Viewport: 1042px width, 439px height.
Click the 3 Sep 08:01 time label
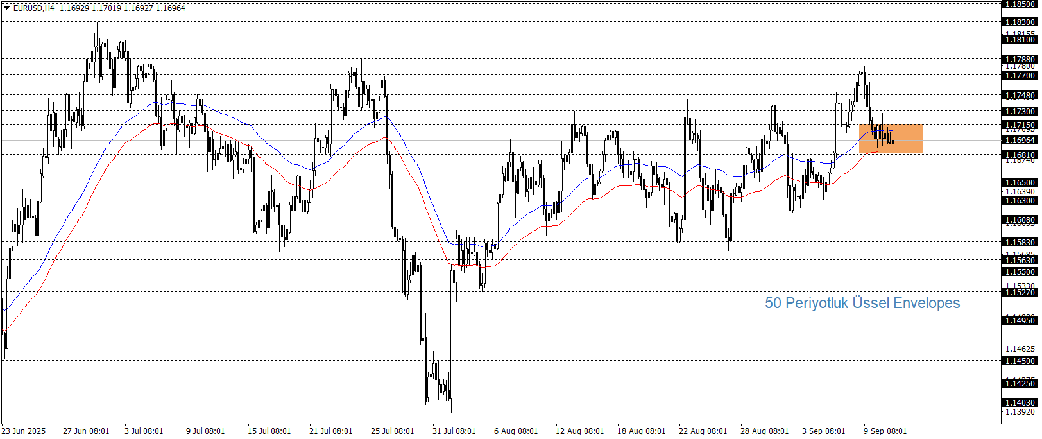(824, 431)
